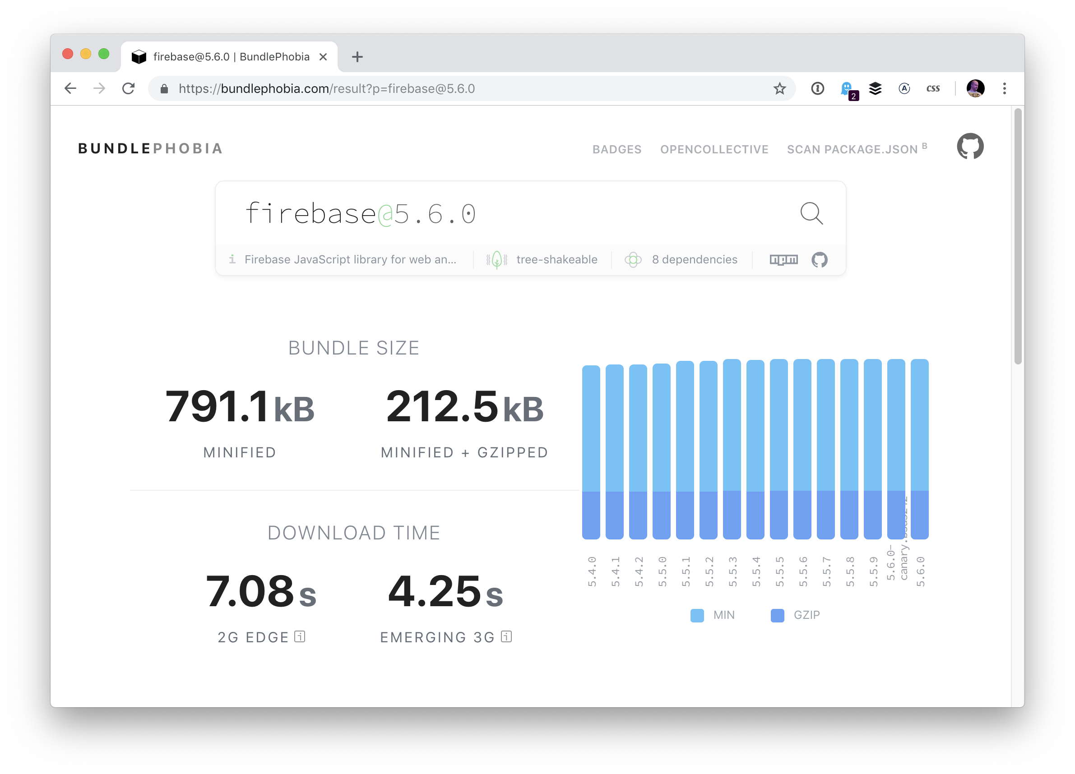Screen dimensions: 1075x774
Task: Select the 5.5.0 version bar
Action: tap(661, 451)
